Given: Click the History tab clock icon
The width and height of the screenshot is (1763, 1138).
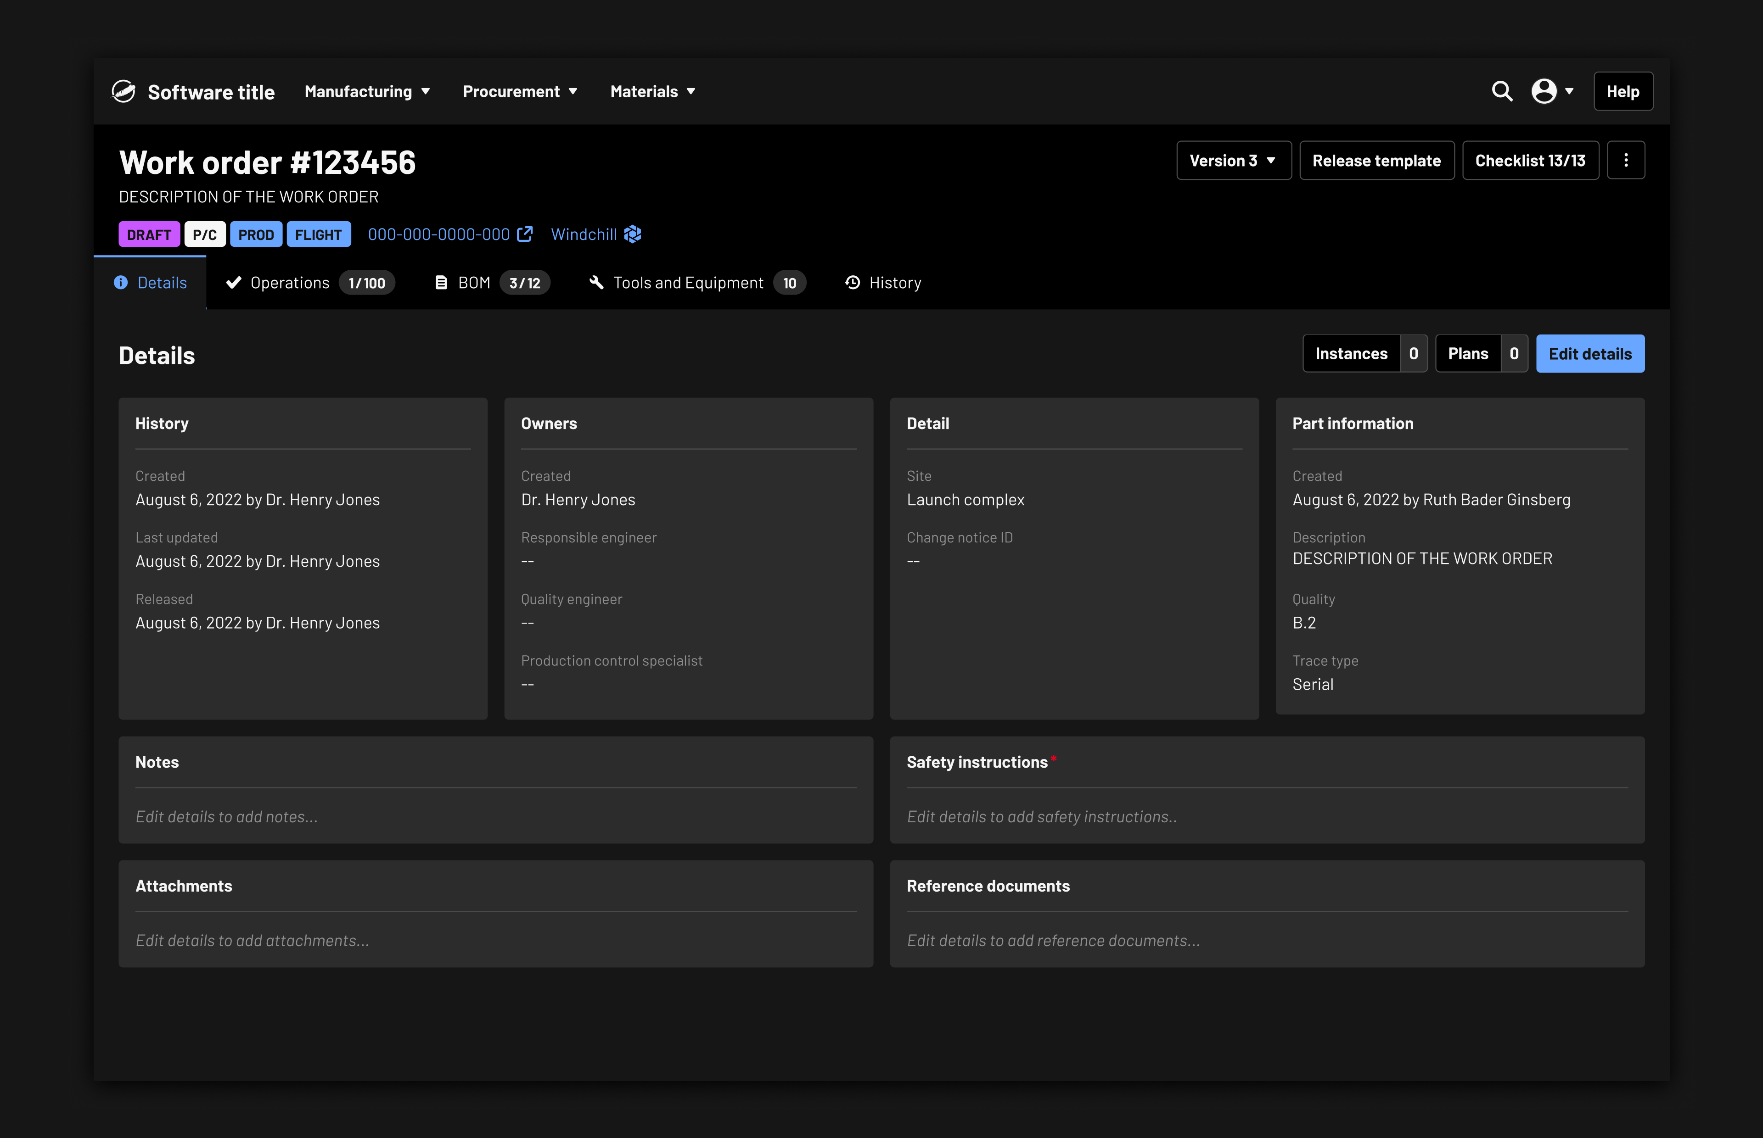Looking at the screenshot, I should (x=852, y=283).
